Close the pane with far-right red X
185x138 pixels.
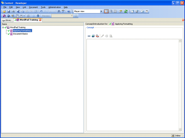[183, 20]
